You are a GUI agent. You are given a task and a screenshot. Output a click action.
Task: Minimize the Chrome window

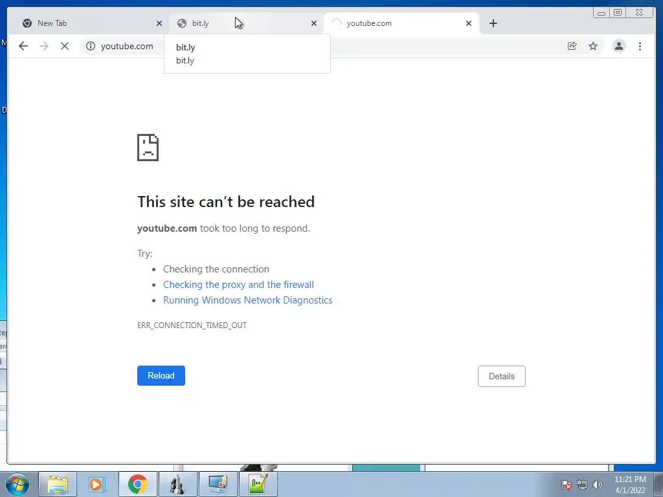tap(601, 13)
